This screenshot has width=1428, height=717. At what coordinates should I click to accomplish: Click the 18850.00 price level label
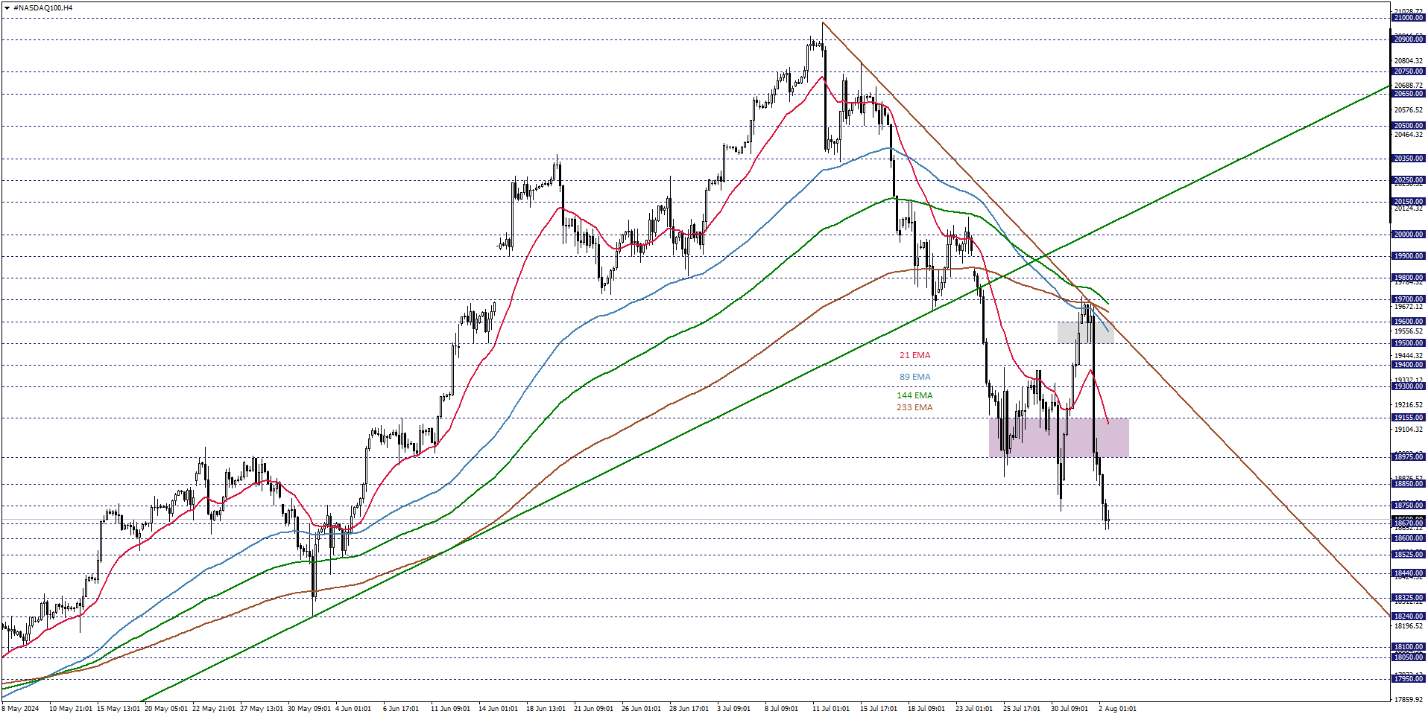coord(1409,484)
